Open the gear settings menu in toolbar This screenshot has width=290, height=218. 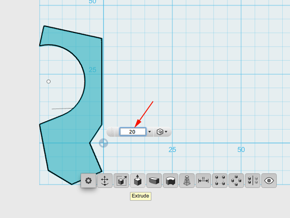88,181
